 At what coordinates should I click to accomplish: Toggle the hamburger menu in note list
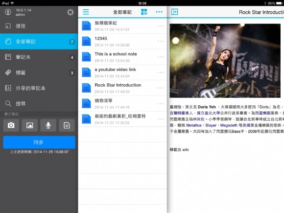tap(86, 12)
